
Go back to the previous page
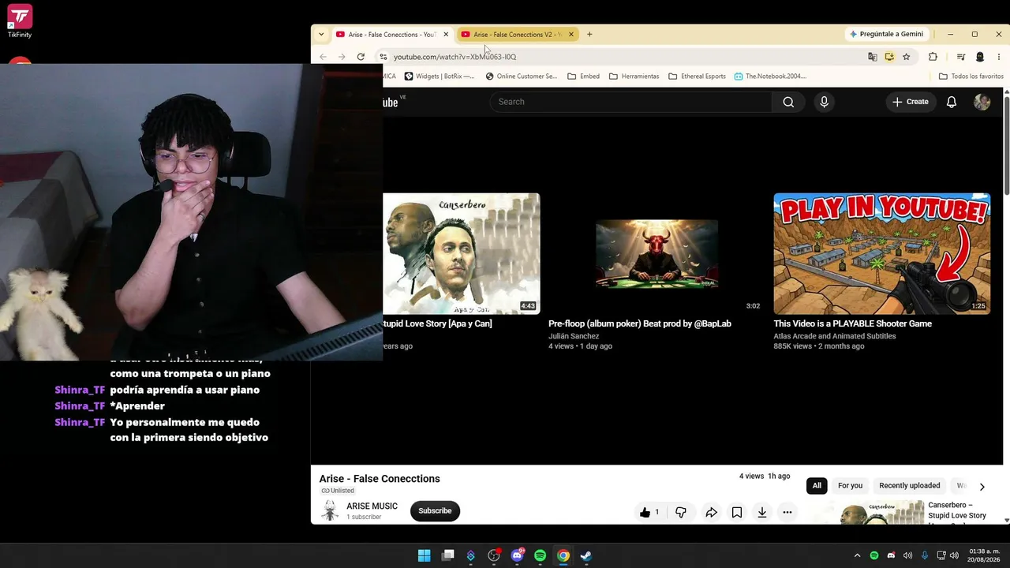(323, 57)
